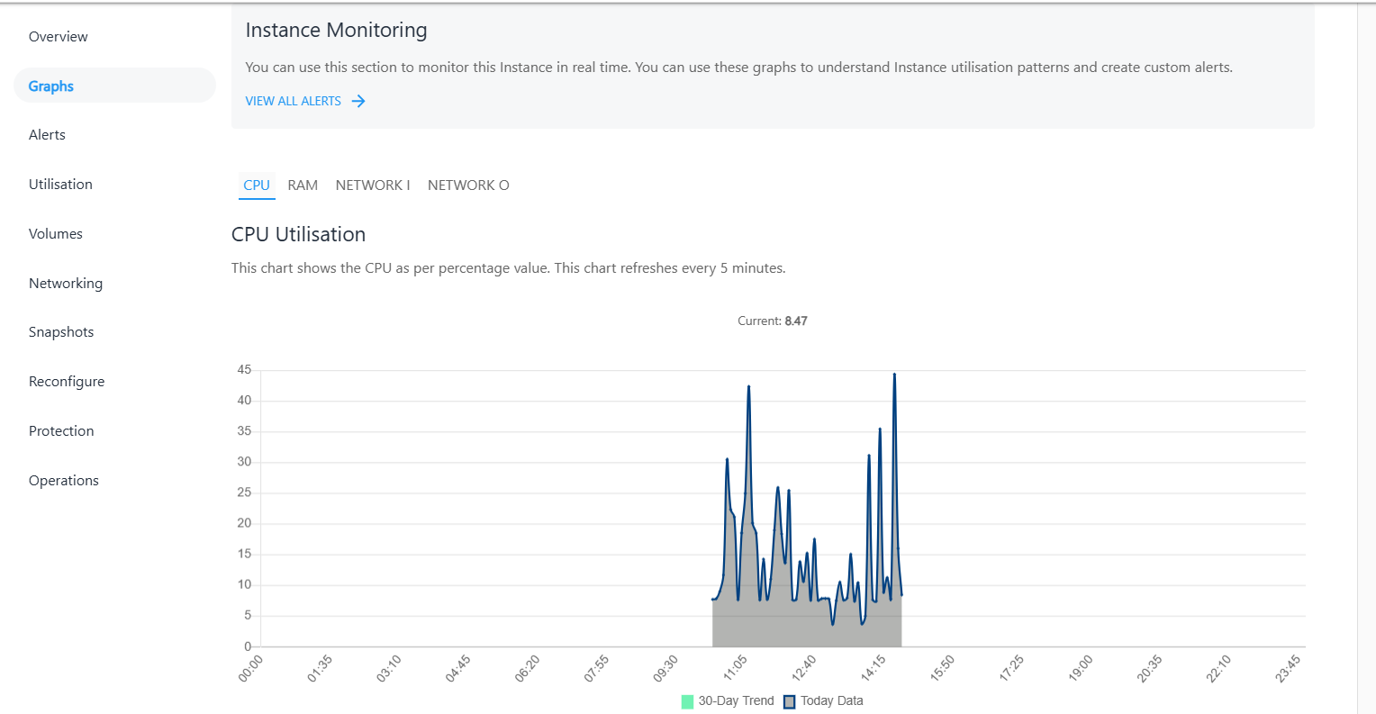Navigate to Reconfigure settings
The image size is (1376, 714).
tap(66, 381)
